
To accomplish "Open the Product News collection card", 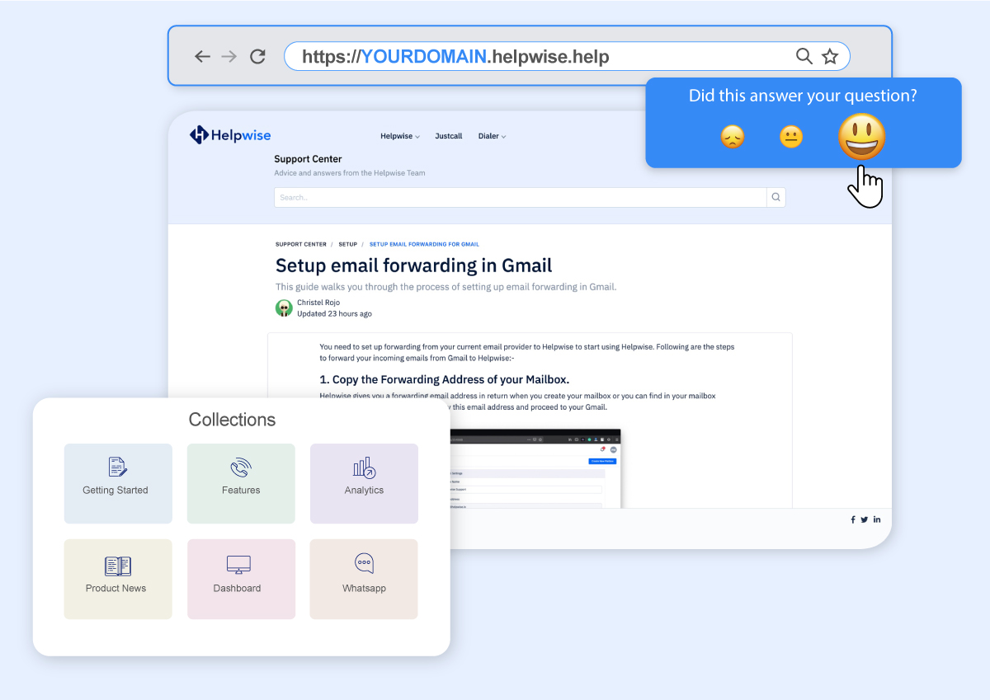I will pos(118,579).
